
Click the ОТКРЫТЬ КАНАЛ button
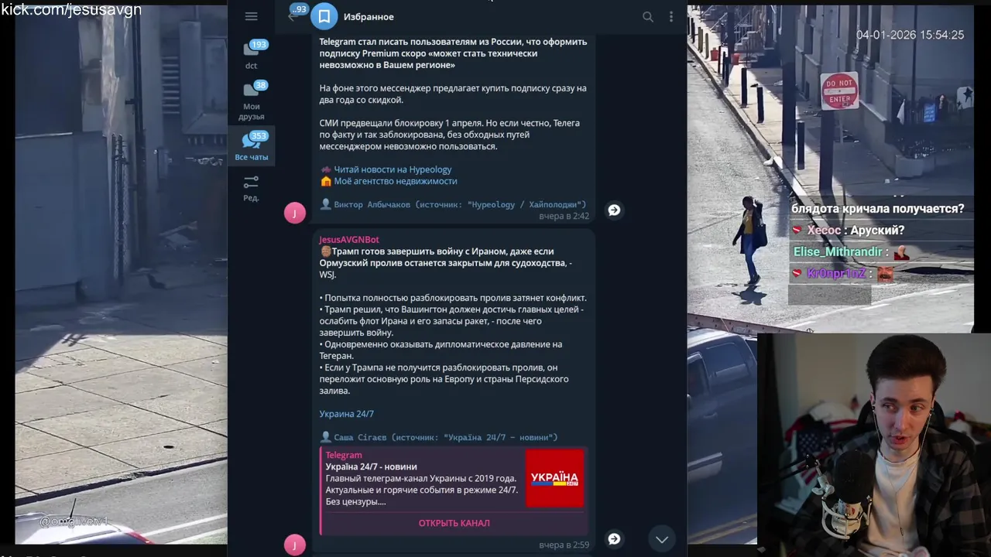click(454, 523)
